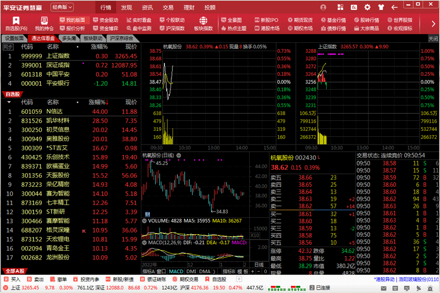This screenshot has height=293, width=440.
Task: Open 全景图 panorama view
Action: point(231,20)
